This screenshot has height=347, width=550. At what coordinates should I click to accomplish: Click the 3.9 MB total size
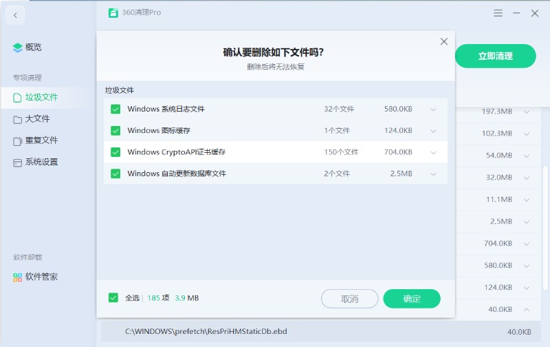tap(187, 298)
